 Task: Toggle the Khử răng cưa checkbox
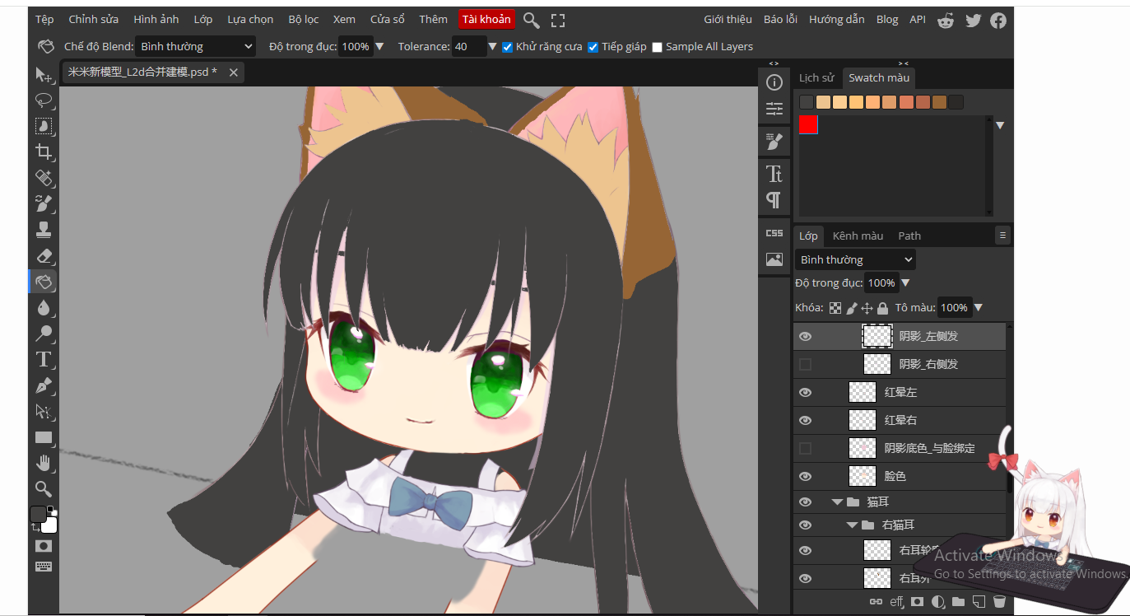point(508,47)
